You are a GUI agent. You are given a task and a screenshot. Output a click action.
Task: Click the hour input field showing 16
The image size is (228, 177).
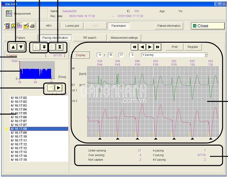click(111, 55)
